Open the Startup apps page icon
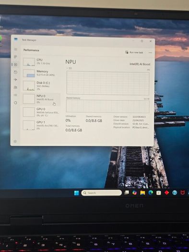The height and width of the screenshot is (252, 189). (15, 80)
